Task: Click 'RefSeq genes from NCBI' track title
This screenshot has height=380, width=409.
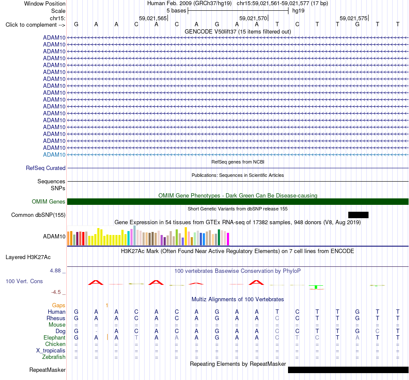Action: (x=238, y=162)
